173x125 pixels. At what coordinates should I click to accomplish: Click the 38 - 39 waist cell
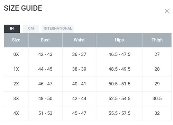[x=79, y=69]
